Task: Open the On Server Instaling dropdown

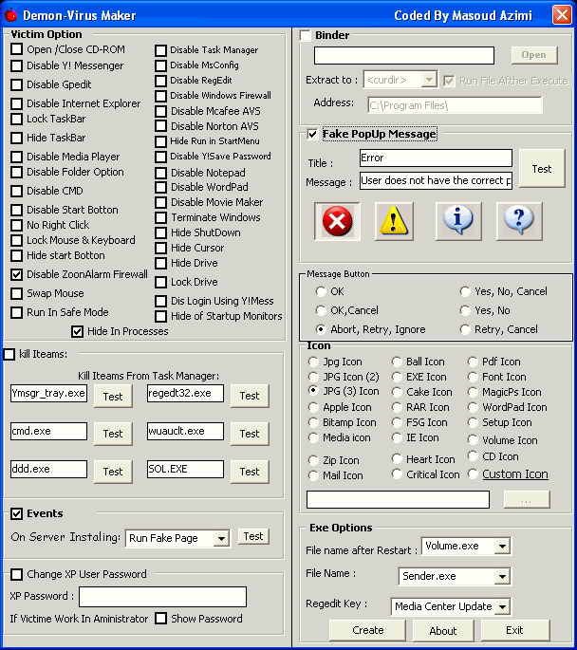Action: (221, 538)
